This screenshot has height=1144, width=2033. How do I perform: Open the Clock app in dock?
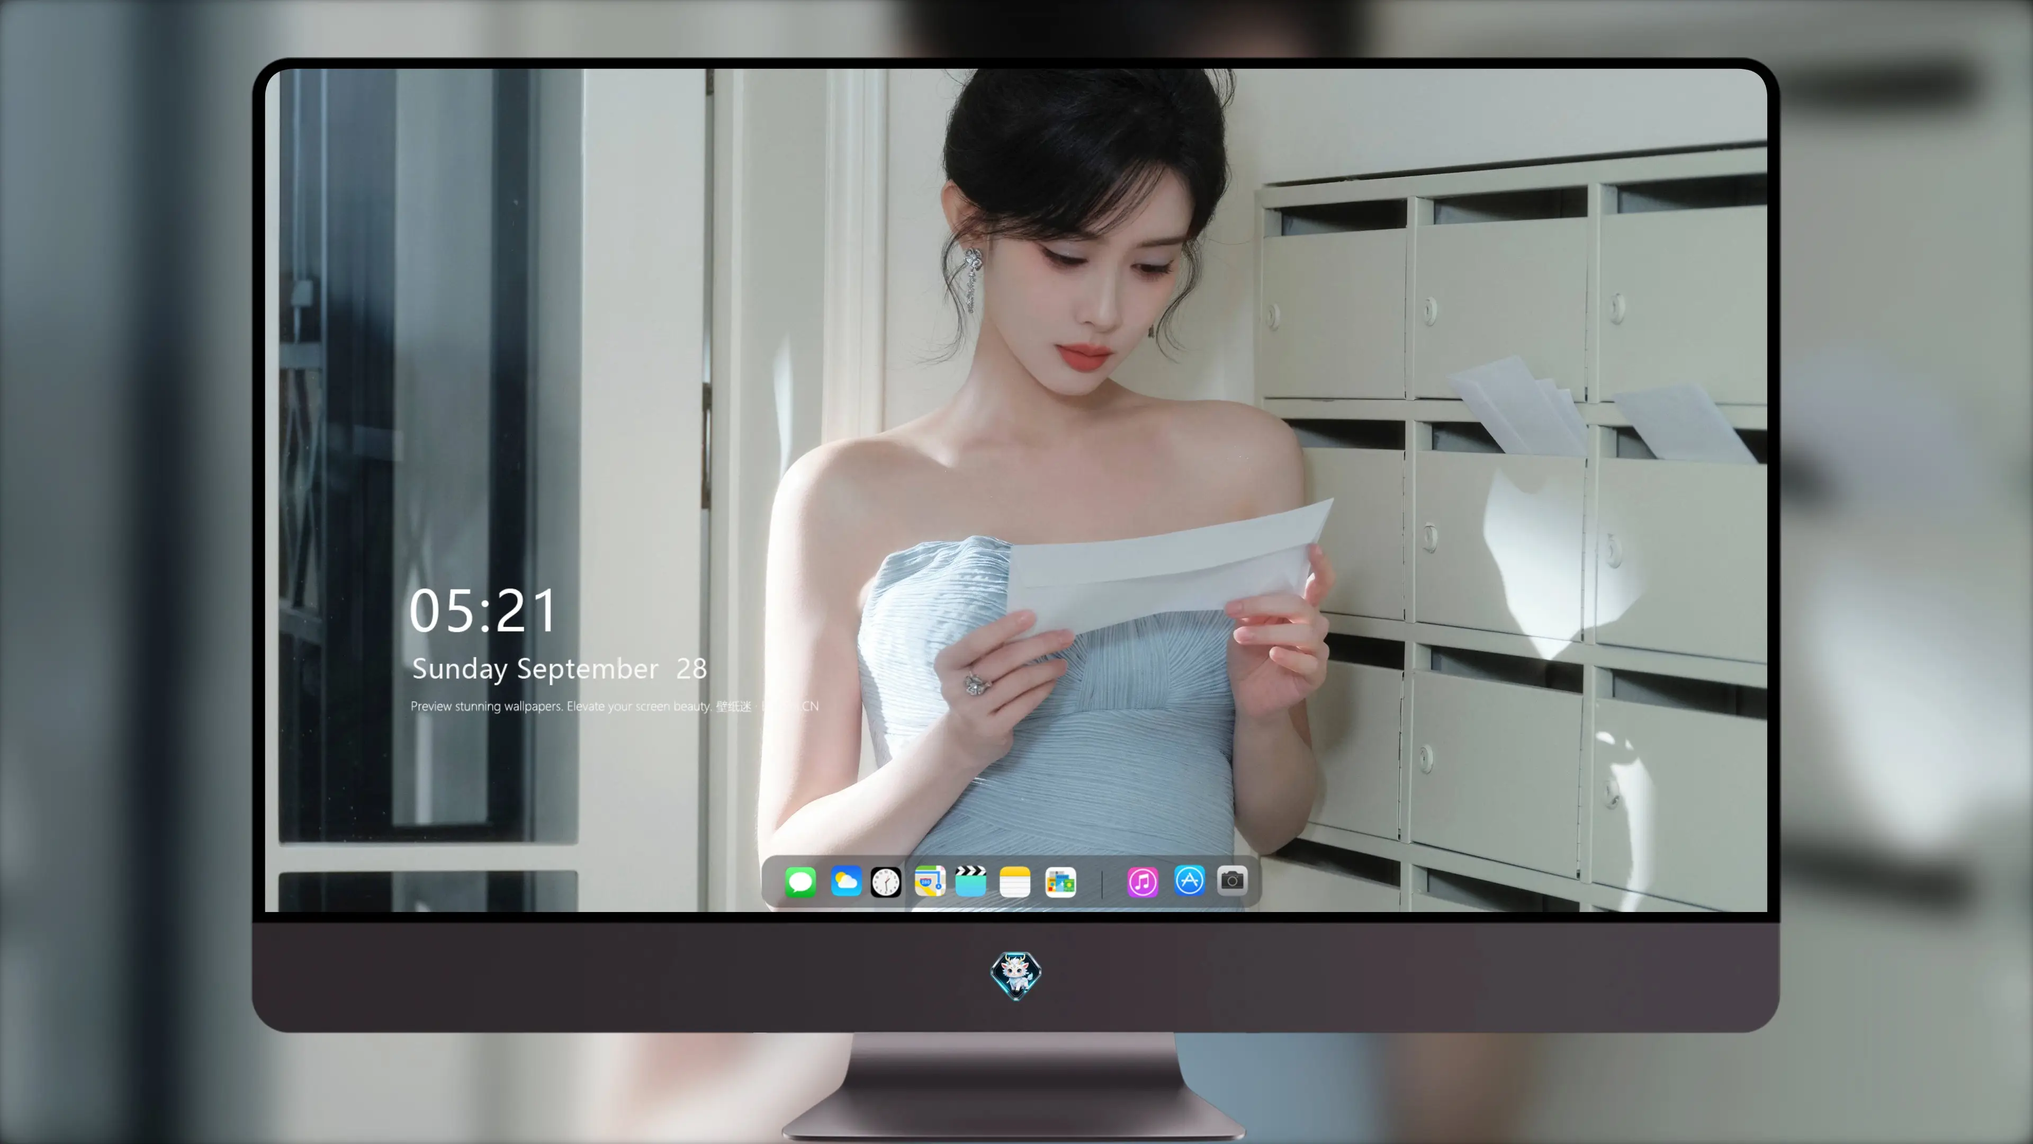click(886, 882)
